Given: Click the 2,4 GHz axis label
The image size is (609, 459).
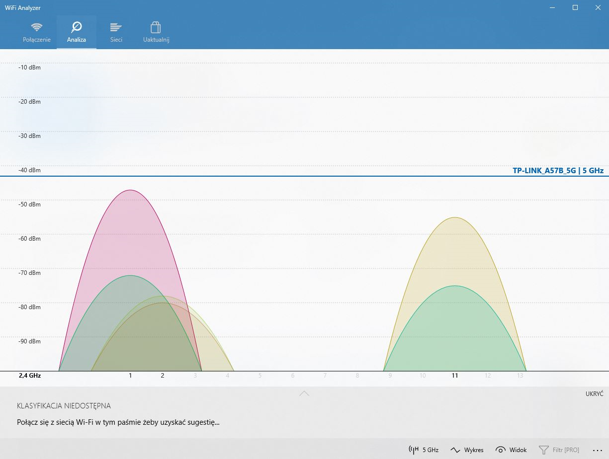Looking at the screenshot, I should (x=30, y=376).
